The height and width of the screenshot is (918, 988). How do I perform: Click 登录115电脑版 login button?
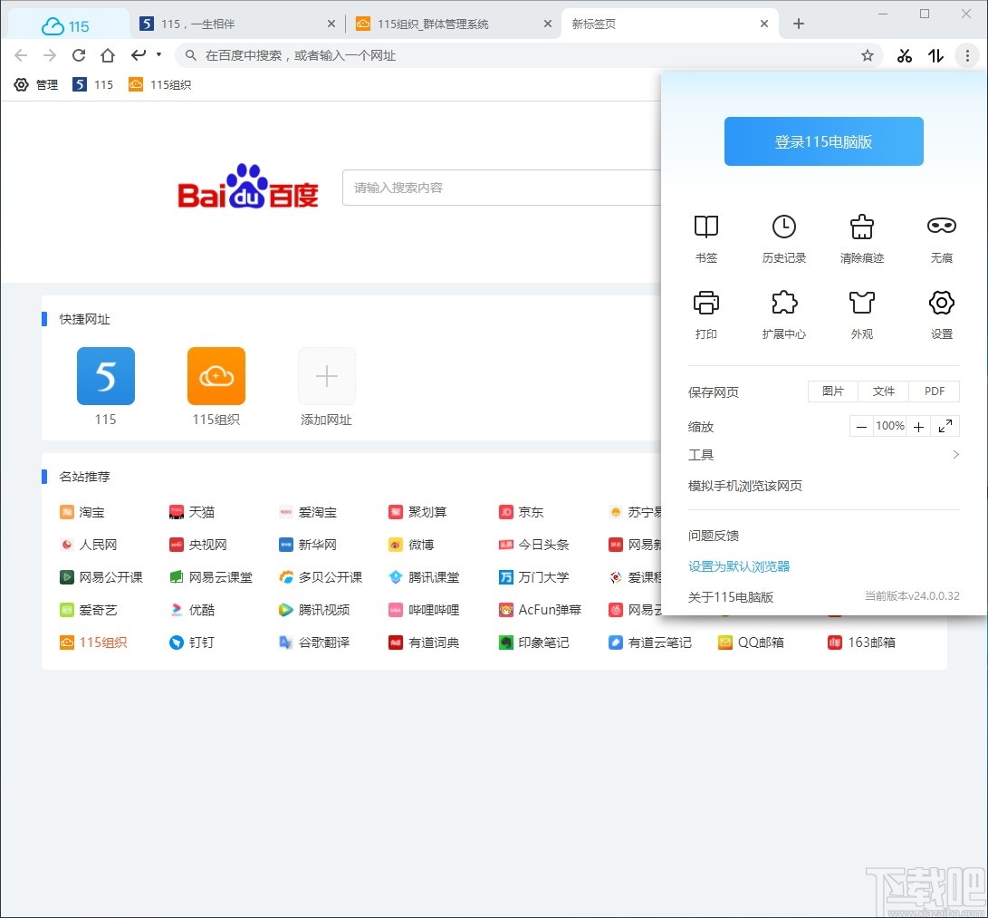(x=823, y=141)
